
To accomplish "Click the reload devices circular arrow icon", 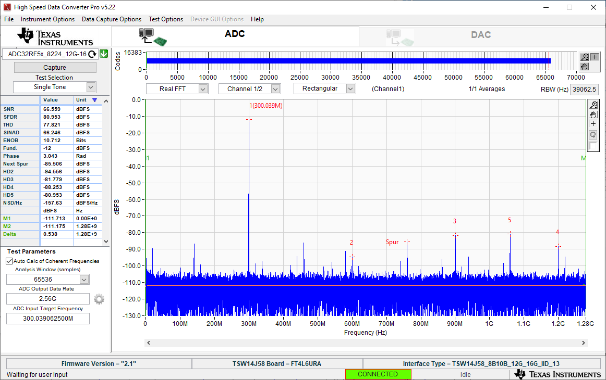I will (92, 54).
